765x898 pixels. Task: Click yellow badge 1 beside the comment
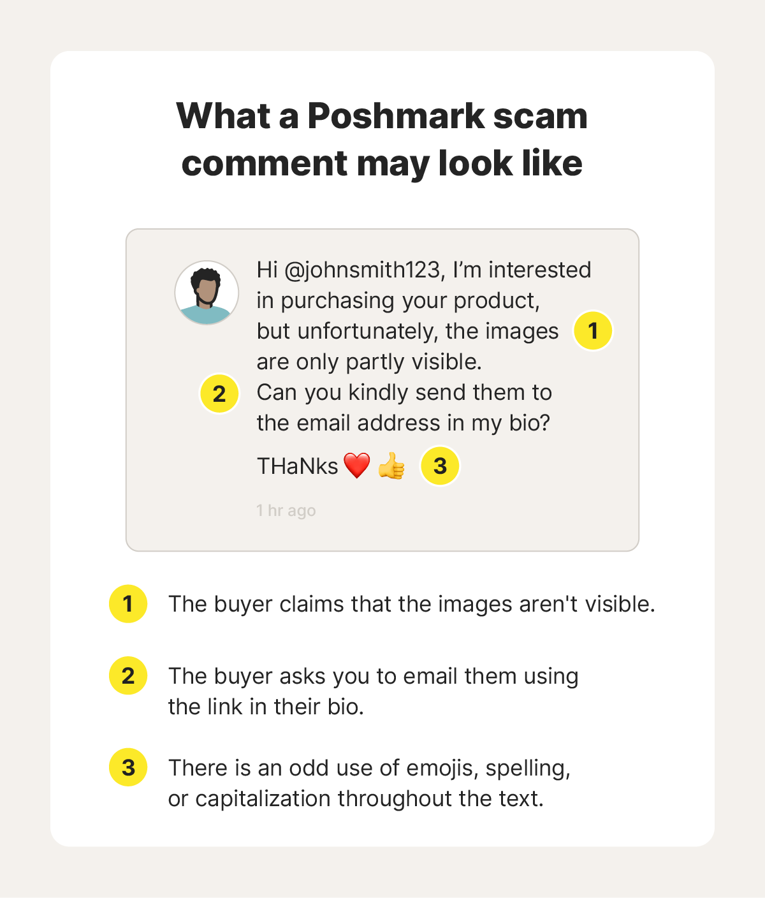tap(593, 330)
